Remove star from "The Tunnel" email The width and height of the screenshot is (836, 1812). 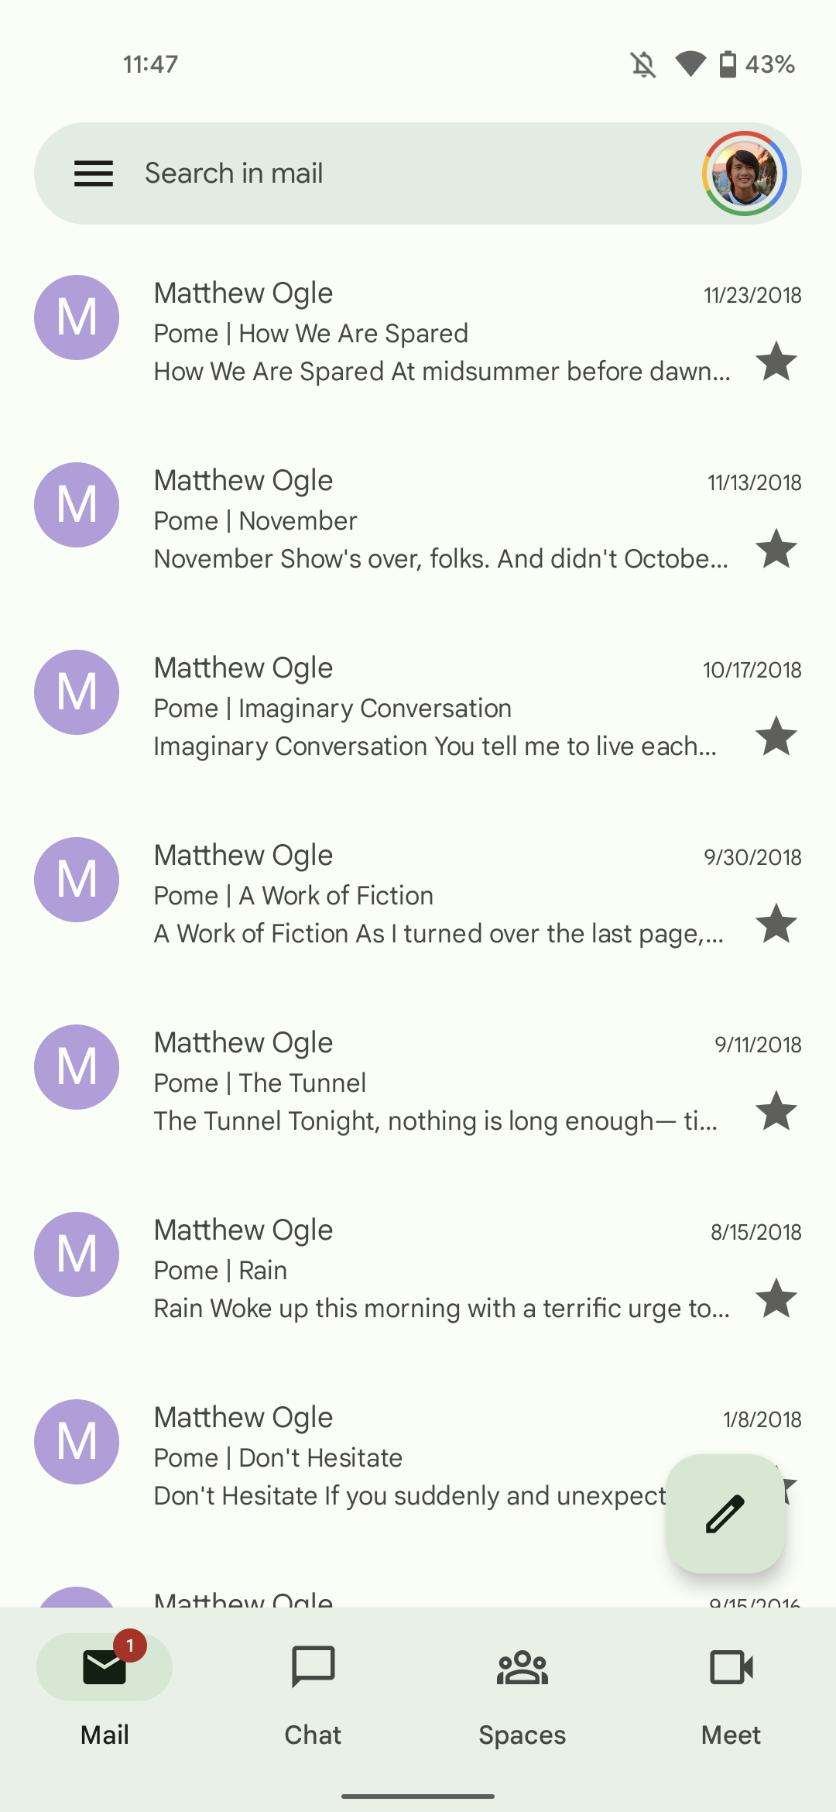(x=776, y=1111)
